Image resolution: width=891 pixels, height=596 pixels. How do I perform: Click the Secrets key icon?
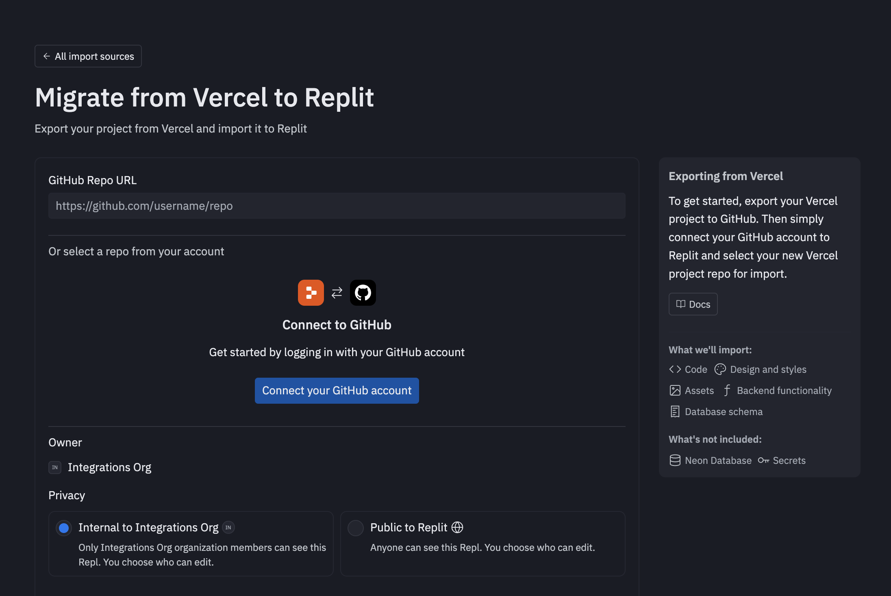[763, 460]
